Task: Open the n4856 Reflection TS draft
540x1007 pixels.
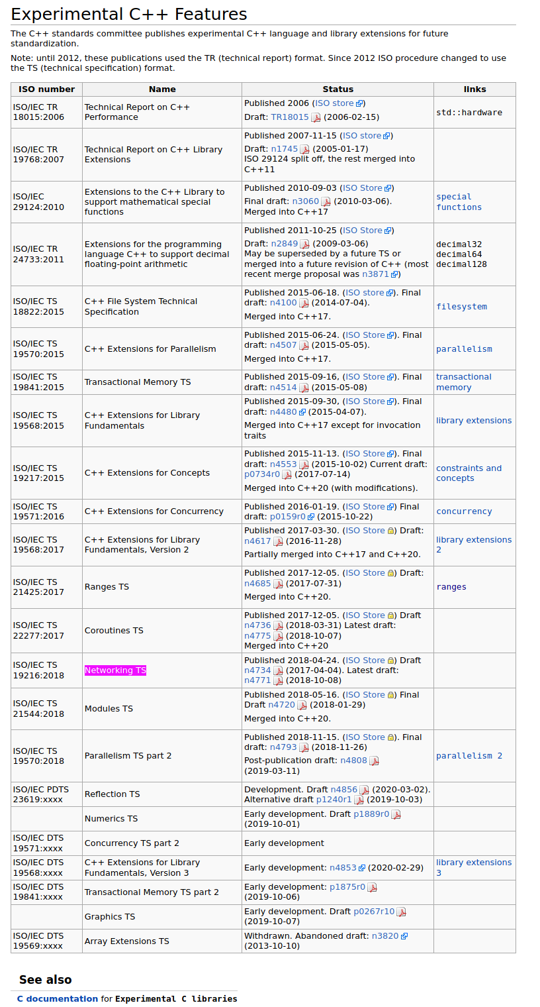Action: coord(343,790)
